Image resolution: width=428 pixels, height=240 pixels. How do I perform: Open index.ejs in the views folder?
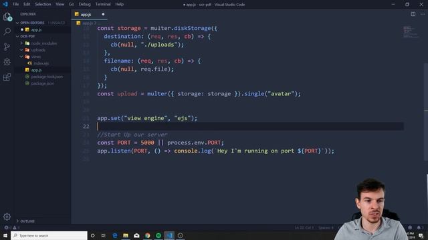point(41,63)
